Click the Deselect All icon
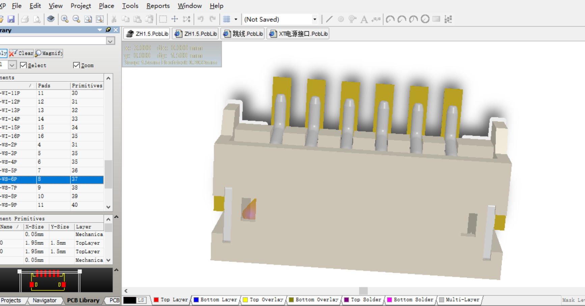The height and width of the screenshot is (306, 585). (187, 19)
